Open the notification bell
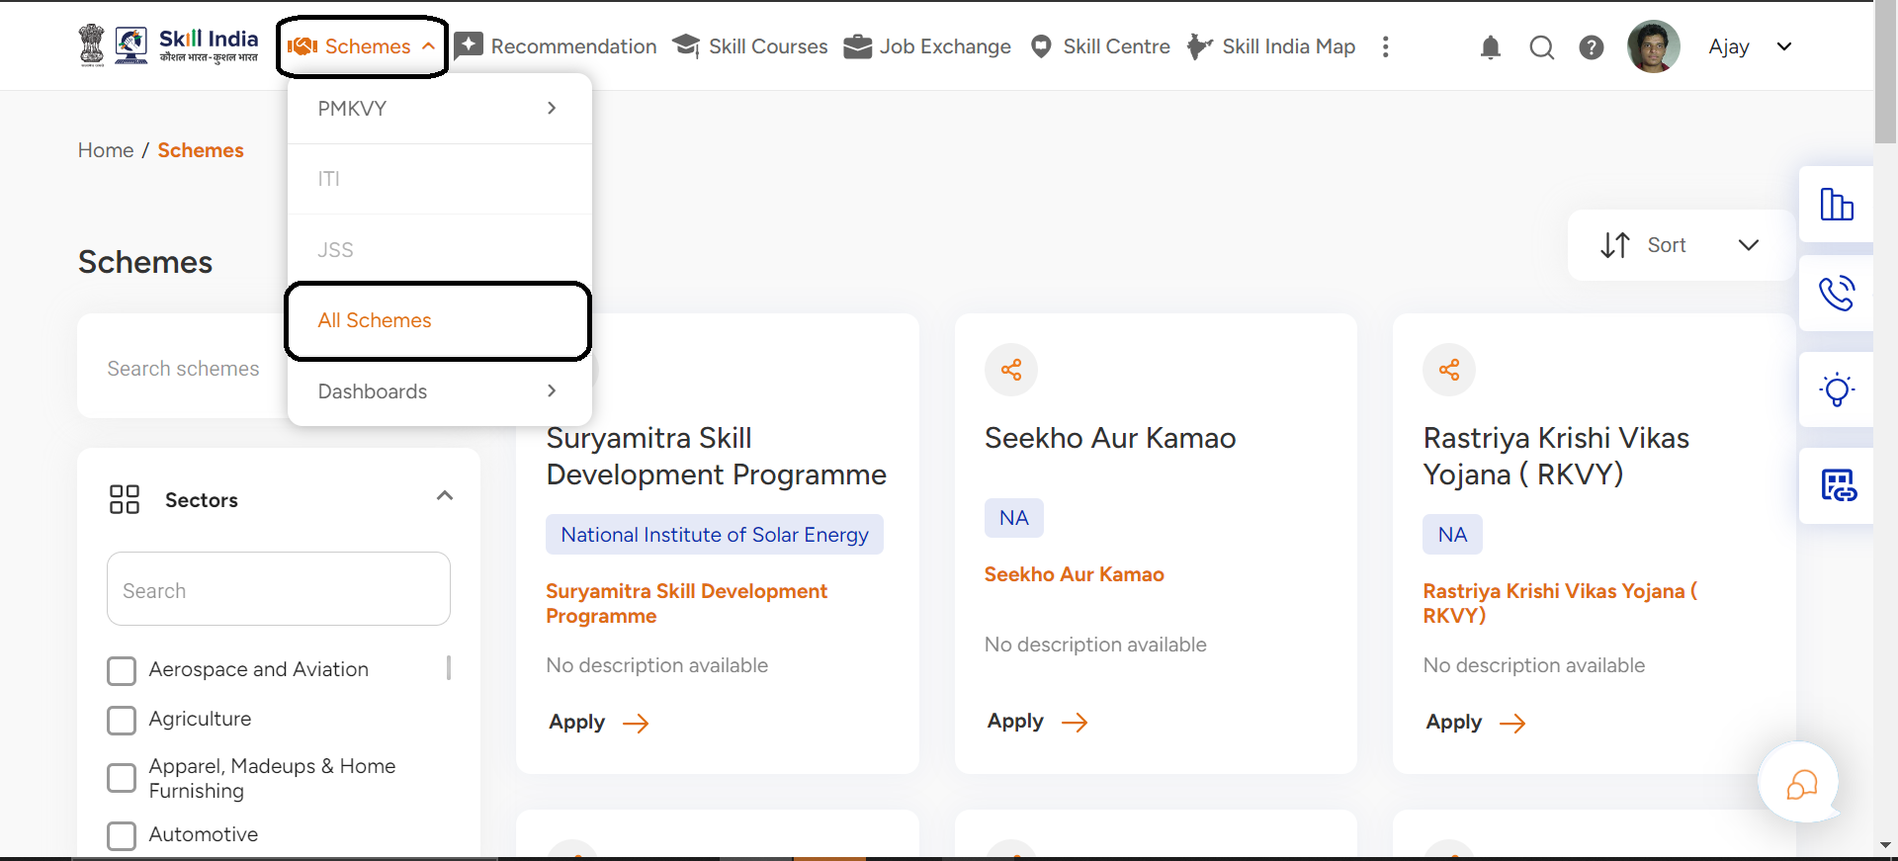 pos(1491,46)
